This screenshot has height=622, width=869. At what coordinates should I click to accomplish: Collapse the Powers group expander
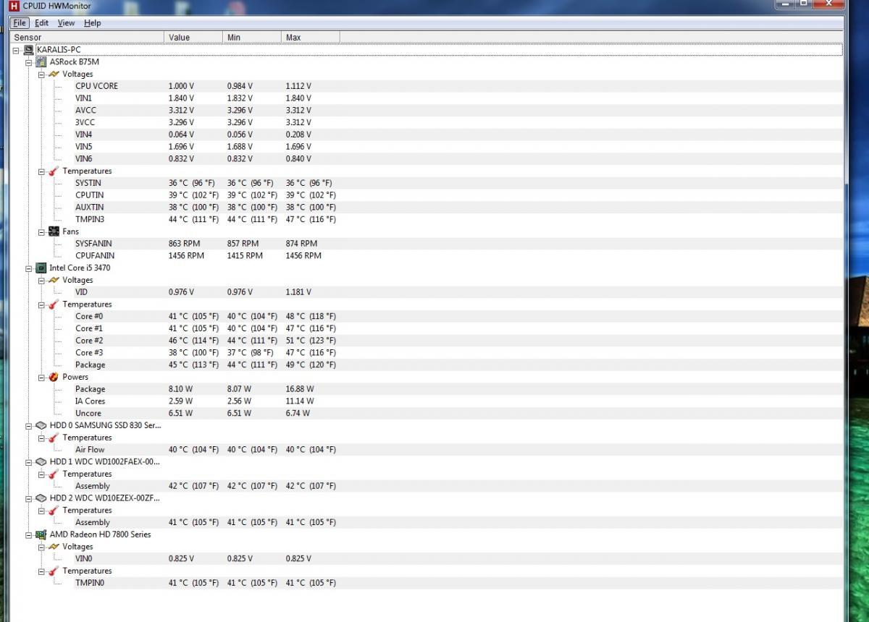[x=42, y=377]
